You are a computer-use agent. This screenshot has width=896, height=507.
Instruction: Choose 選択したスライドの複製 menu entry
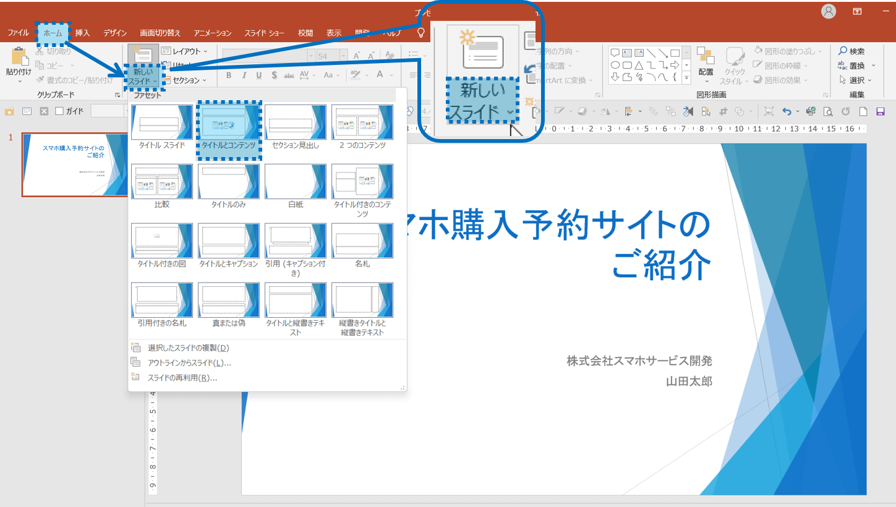189,347
